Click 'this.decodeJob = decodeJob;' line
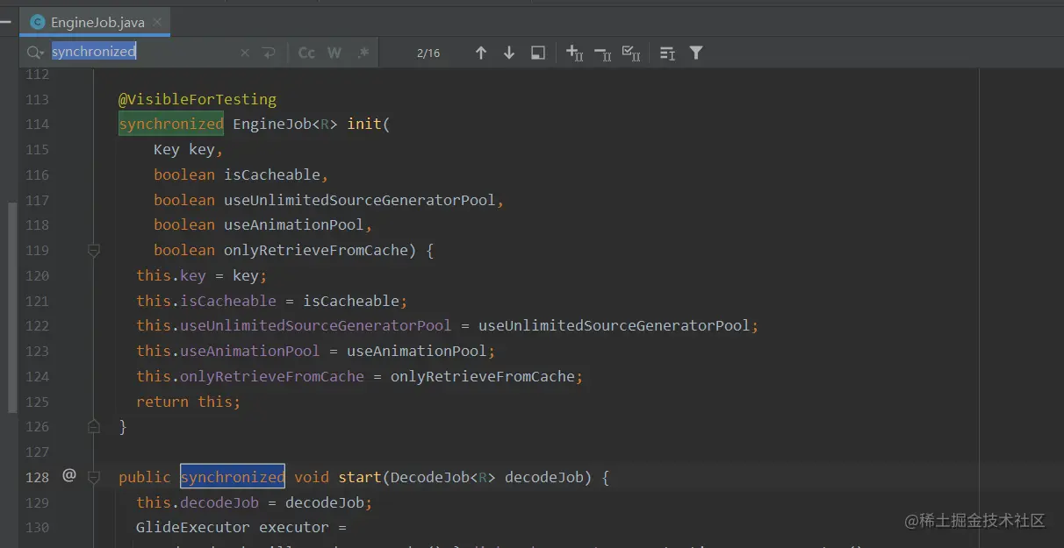Image resolution: width=1064 pixels, height=548 pixels. coord(255,502)
